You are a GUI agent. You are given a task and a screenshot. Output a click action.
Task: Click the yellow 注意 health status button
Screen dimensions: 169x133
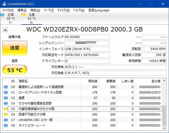point(15,48)
